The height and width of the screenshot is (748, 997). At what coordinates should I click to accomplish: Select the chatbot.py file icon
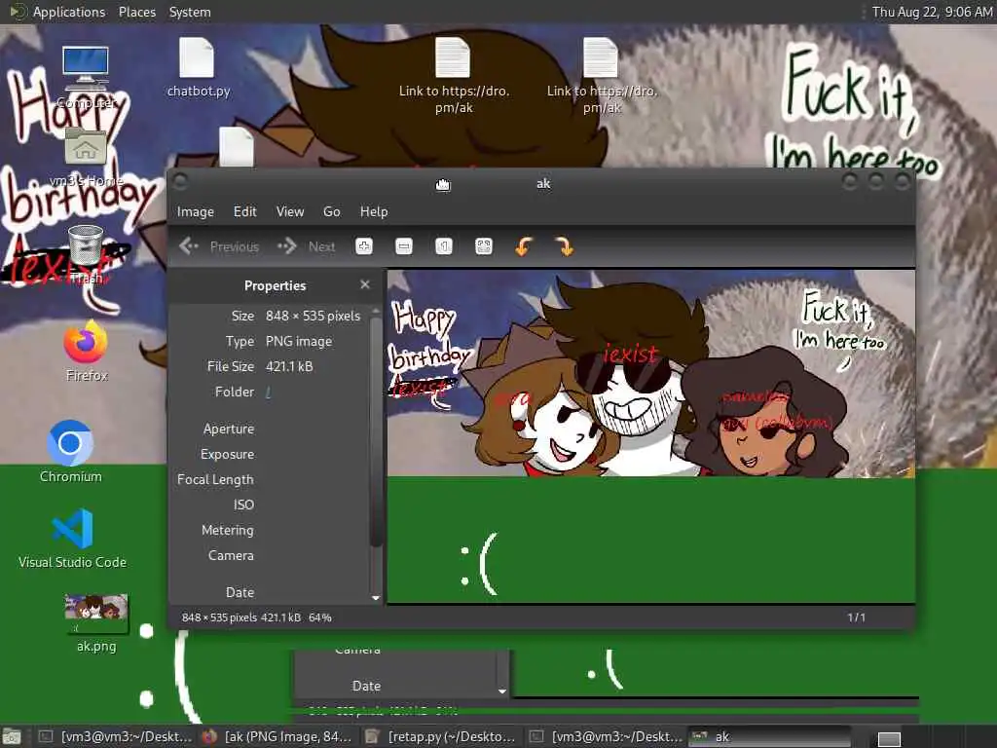[198, 67]
